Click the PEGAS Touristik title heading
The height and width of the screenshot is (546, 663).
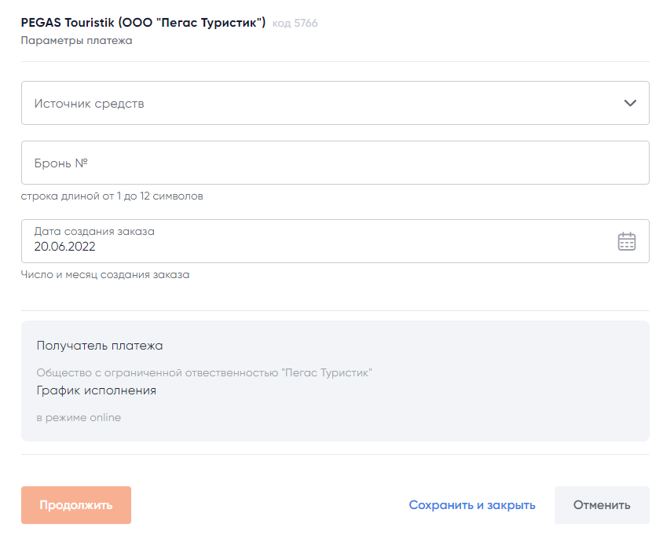click(143, 23)
